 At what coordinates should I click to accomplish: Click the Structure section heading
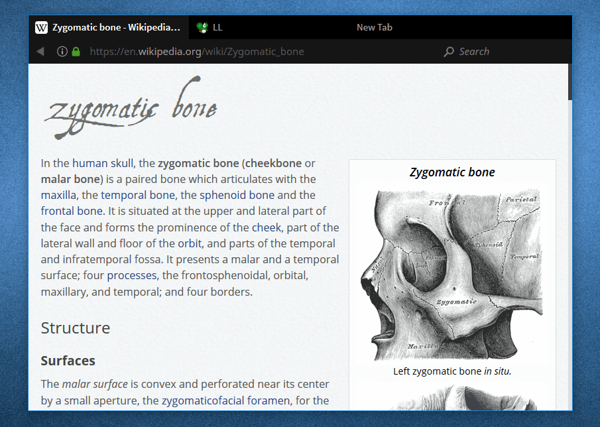click(x=76, y=328)
